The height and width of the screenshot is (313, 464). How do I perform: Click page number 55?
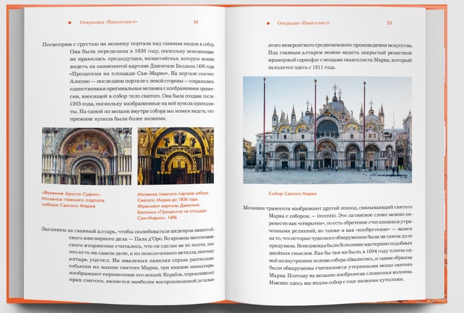389,23
